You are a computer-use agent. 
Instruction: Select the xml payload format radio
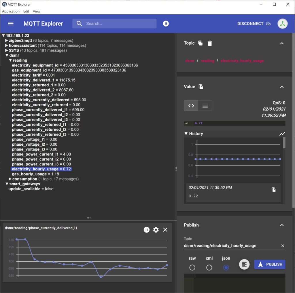coord(209,267)
